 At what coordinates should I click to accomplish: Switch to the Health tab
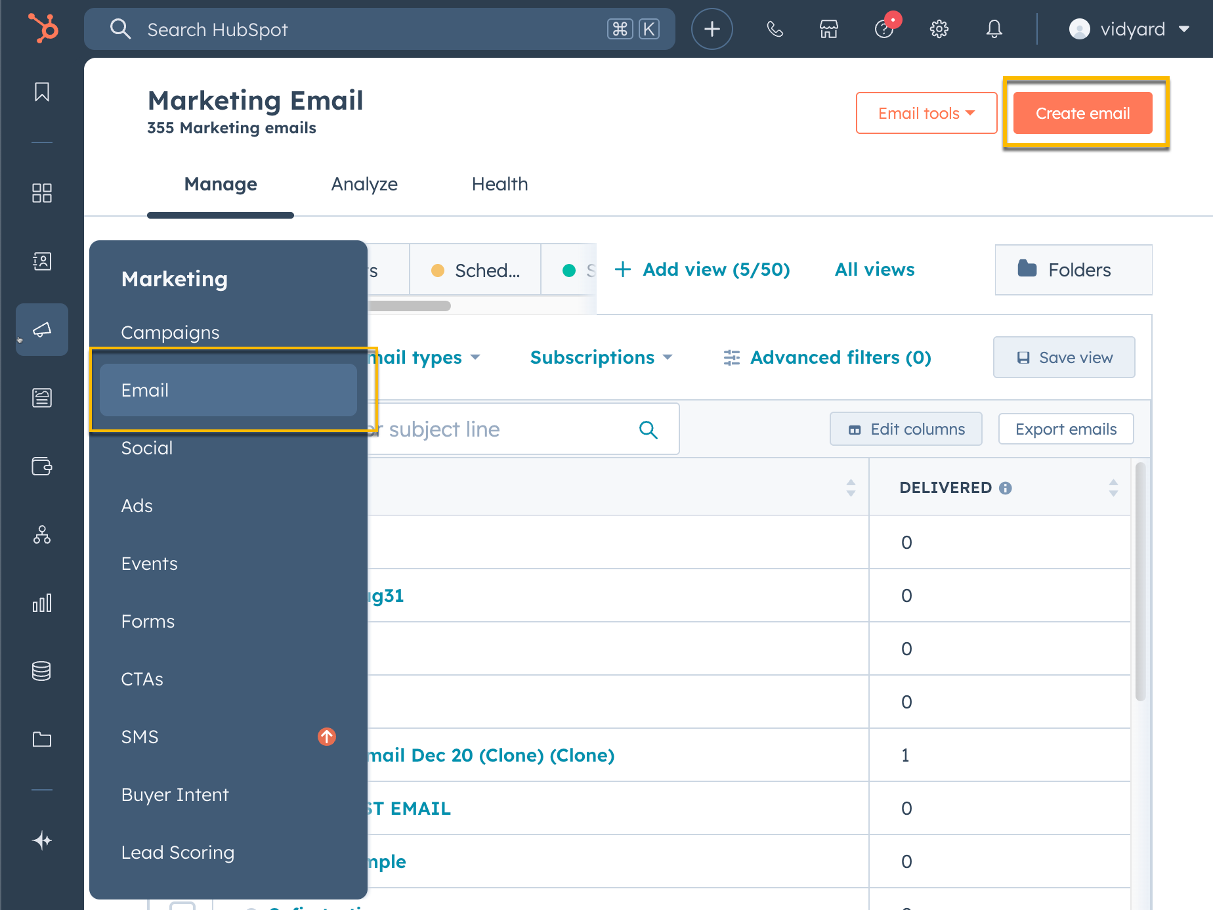500,184
